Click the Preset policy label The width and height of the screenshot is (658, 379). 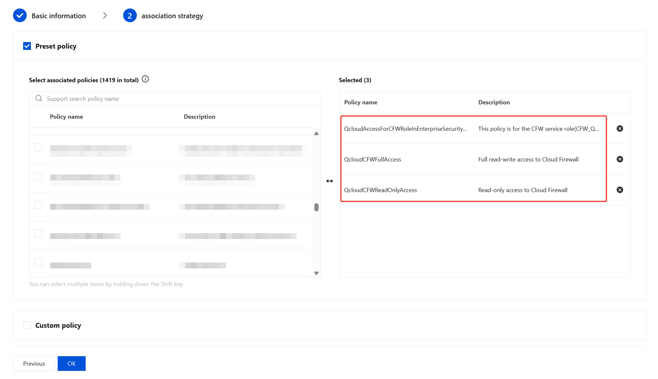tap(56, 46)
